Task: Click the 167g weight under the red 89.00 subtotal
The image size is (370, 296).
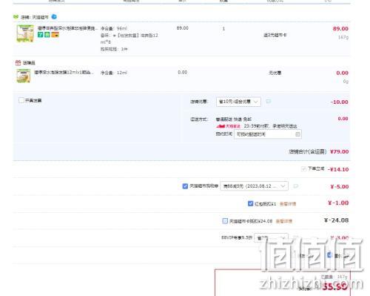Action: click(x=343, y=37)
